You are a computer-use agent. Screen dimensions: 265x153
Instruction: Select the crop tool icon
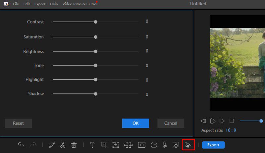tap(104, 145)
